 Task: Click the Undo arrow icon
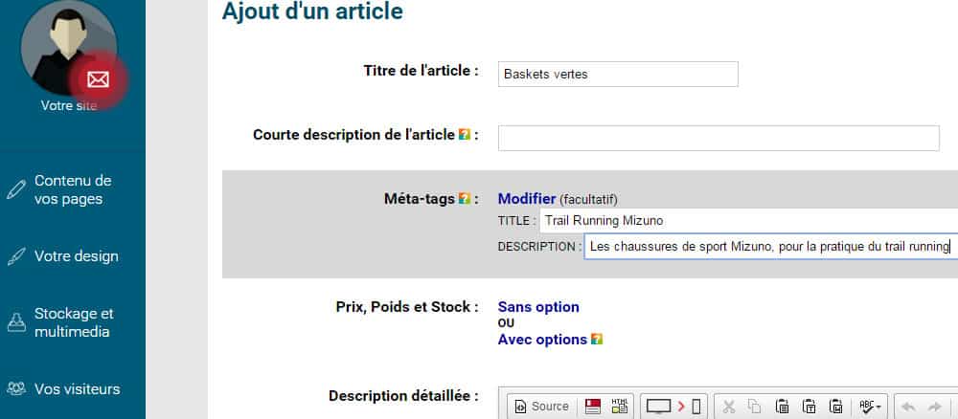(x=908, y=407)
